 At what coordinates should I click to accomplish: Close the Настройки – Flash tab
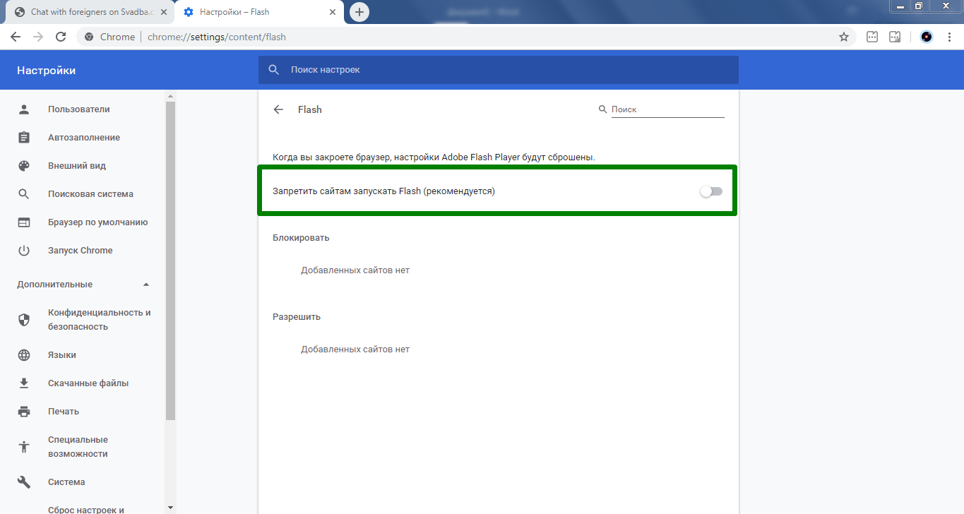[x=332, y=12]
